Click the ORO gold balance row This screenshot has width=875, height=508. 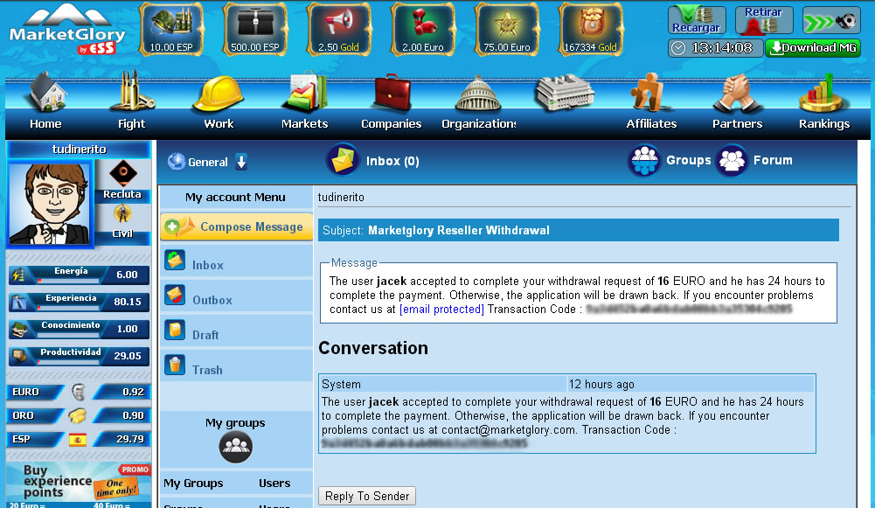79,415
